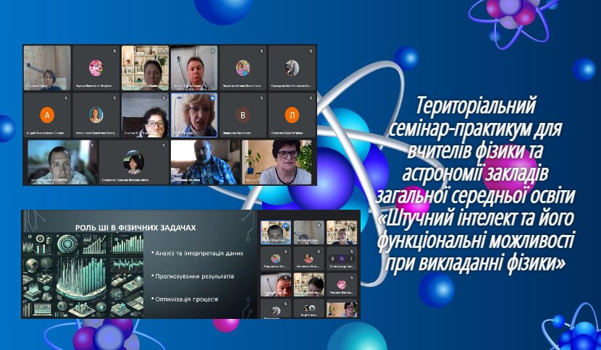This screenshot has height=350, width=601.
Task: Click avatar with colorful balloons in top grid
Action: 243,68
